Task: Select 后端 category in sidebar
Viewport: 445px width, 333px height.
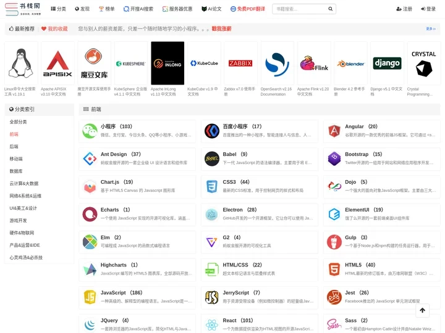Action: (x=14, y=147)
